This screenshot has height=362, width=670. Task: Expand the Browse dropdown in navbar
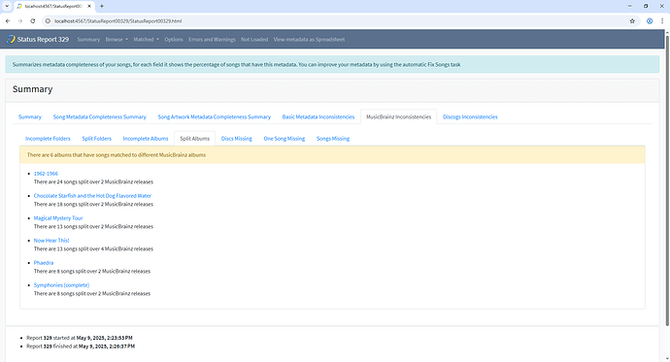tap(117, 39)
